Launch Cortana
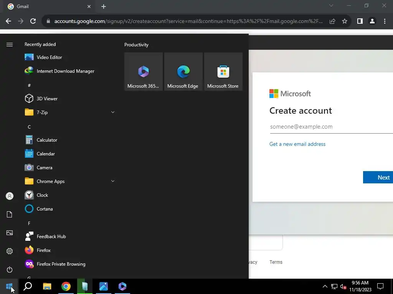 (x=70, y=209)
